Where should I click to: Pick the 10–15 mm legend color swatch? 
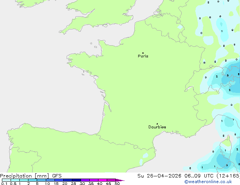point(50,180)
